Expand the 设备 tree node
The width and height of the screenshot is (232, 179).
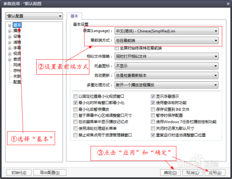coord(10,37)
